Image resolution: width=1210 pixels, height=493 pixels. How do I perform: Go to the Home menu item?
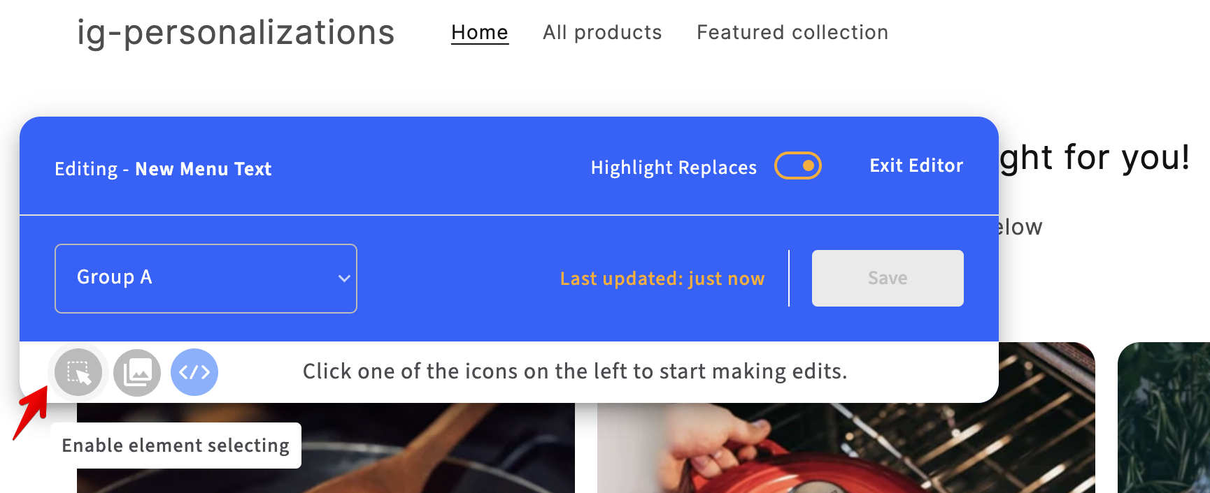(x=480, y=32)
